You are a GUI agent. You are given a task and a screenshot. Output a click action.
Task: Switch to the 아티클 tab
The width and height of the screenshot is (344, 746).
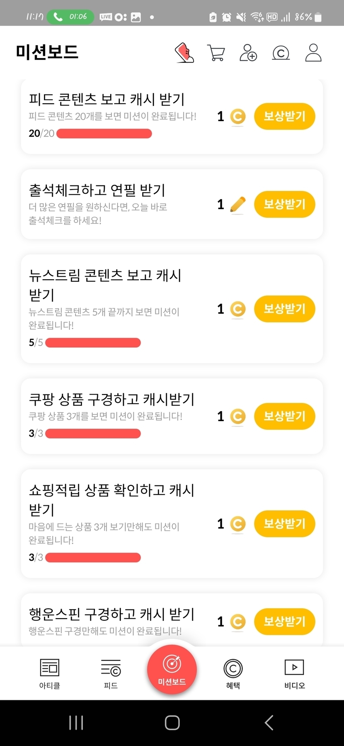[50, 673]
